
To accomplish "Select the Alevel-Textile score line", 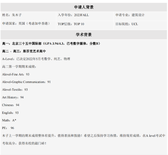I will 15,90.
